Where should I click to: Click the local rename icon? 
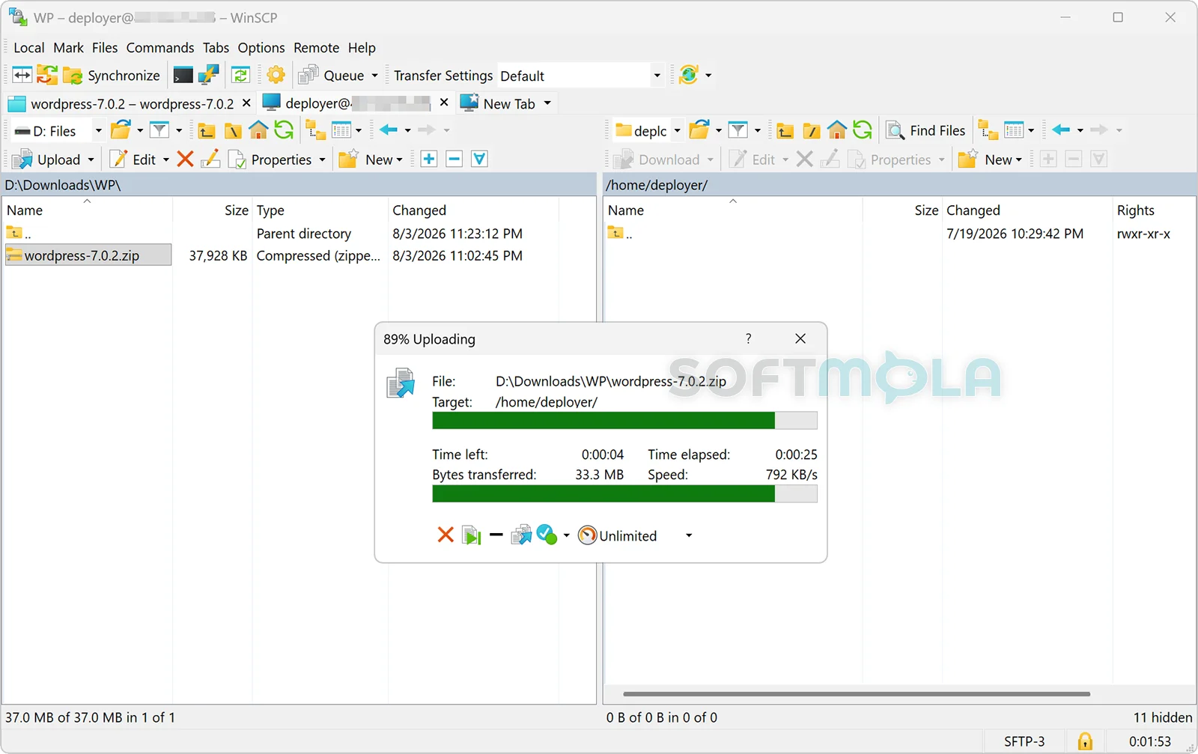point(210,159)
